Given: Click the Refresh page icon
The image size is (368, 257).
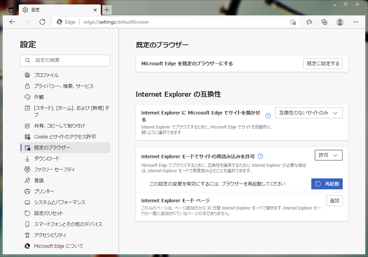Looking at the screenshot, I should pos(42,22).
